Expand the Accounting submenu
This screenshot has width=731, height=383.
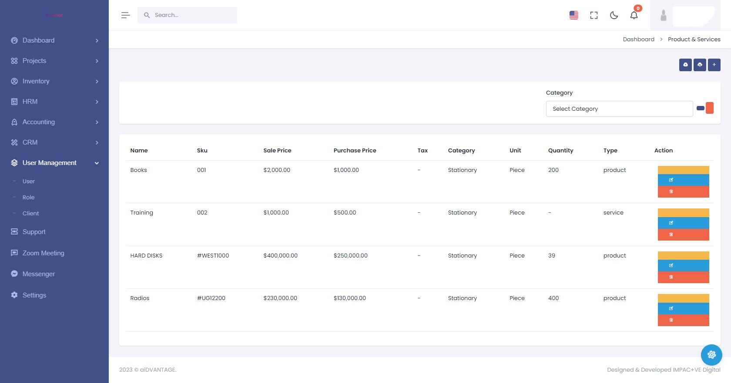point(54,122)
